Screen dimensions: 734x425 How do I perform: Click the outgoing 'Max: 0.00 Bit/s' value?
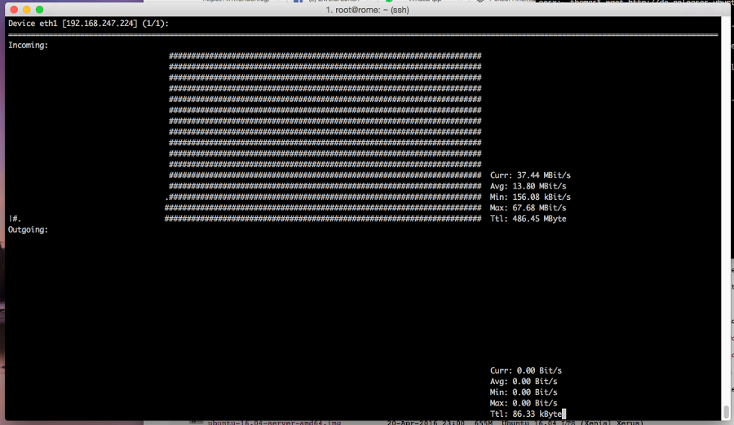(523, 403)
